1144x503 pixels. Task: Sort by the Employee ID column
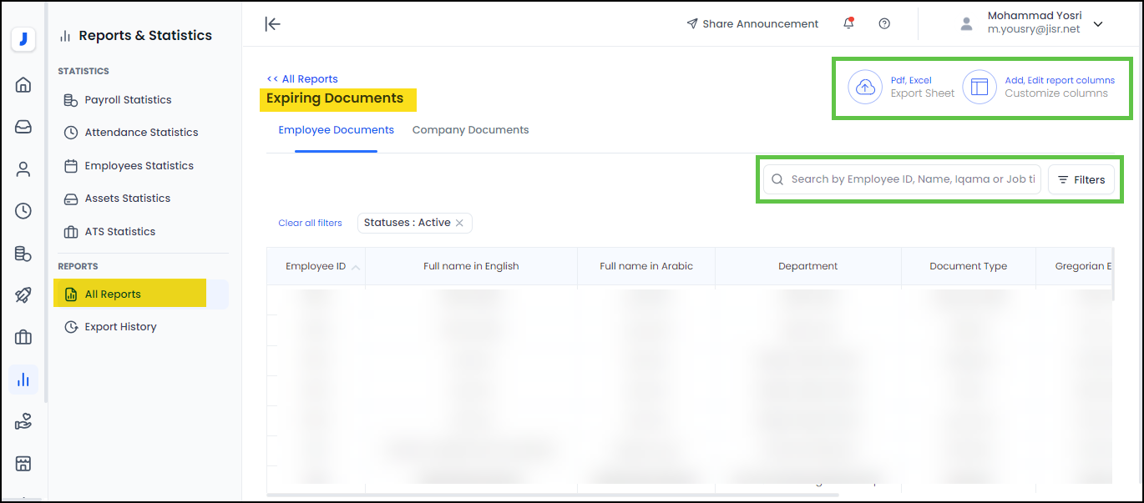click(x=316, y=266)
